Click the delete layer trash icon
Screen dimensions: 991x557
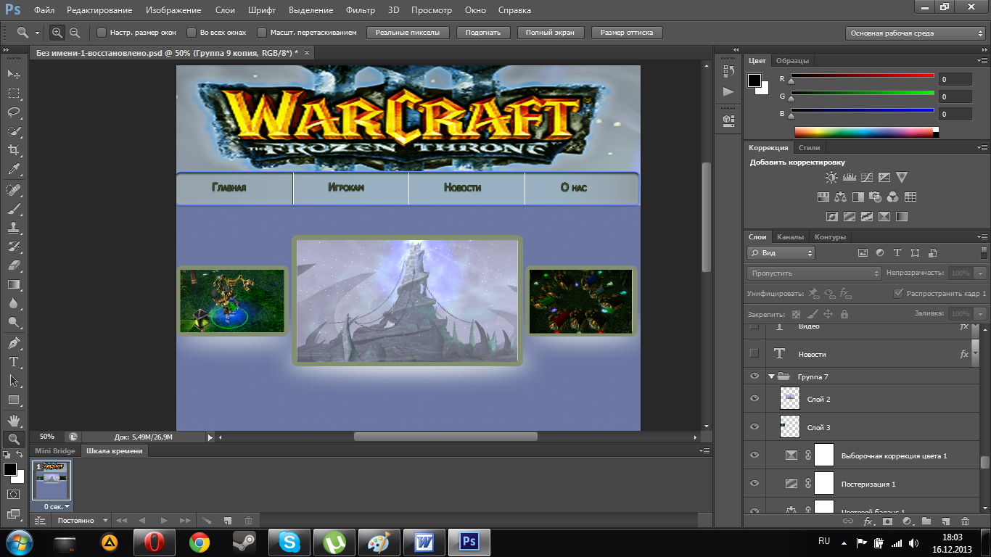(965, 521)
